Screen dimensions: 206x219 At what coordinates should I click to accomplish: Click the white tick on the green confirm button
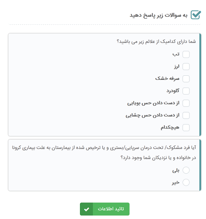(x=87, y=209)
